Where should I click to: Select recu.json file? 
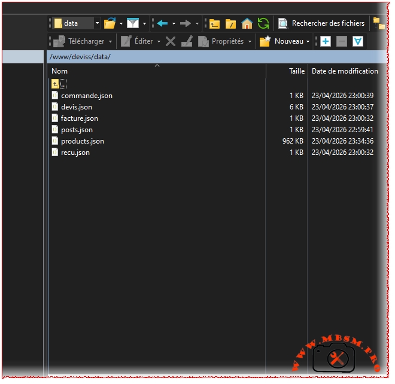75,153
